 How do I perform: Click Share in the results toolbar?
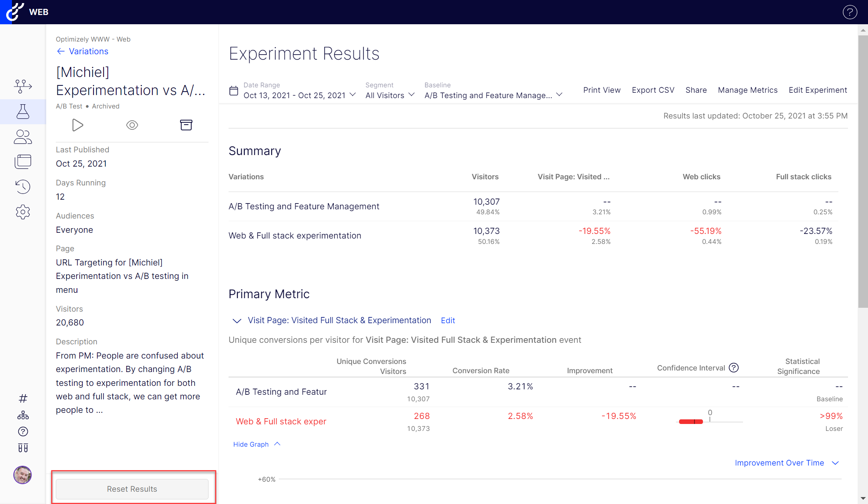click(x=696, y=90)
